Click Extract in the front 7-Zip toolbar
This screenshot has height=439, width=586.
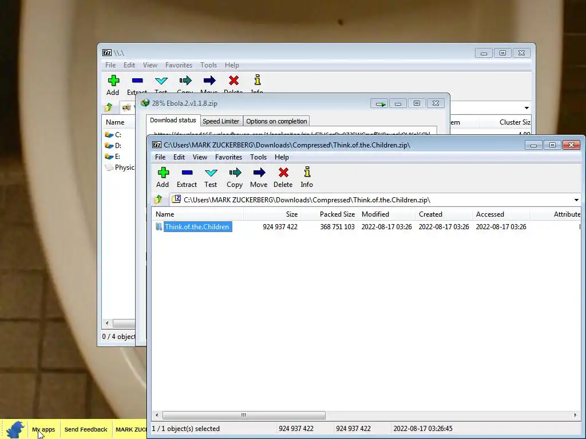click(x=187, y=177)
